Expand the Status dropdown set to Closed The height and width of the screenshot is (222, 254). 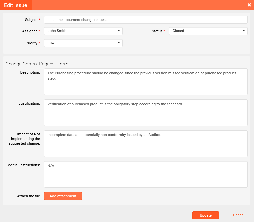pos(208,31)
